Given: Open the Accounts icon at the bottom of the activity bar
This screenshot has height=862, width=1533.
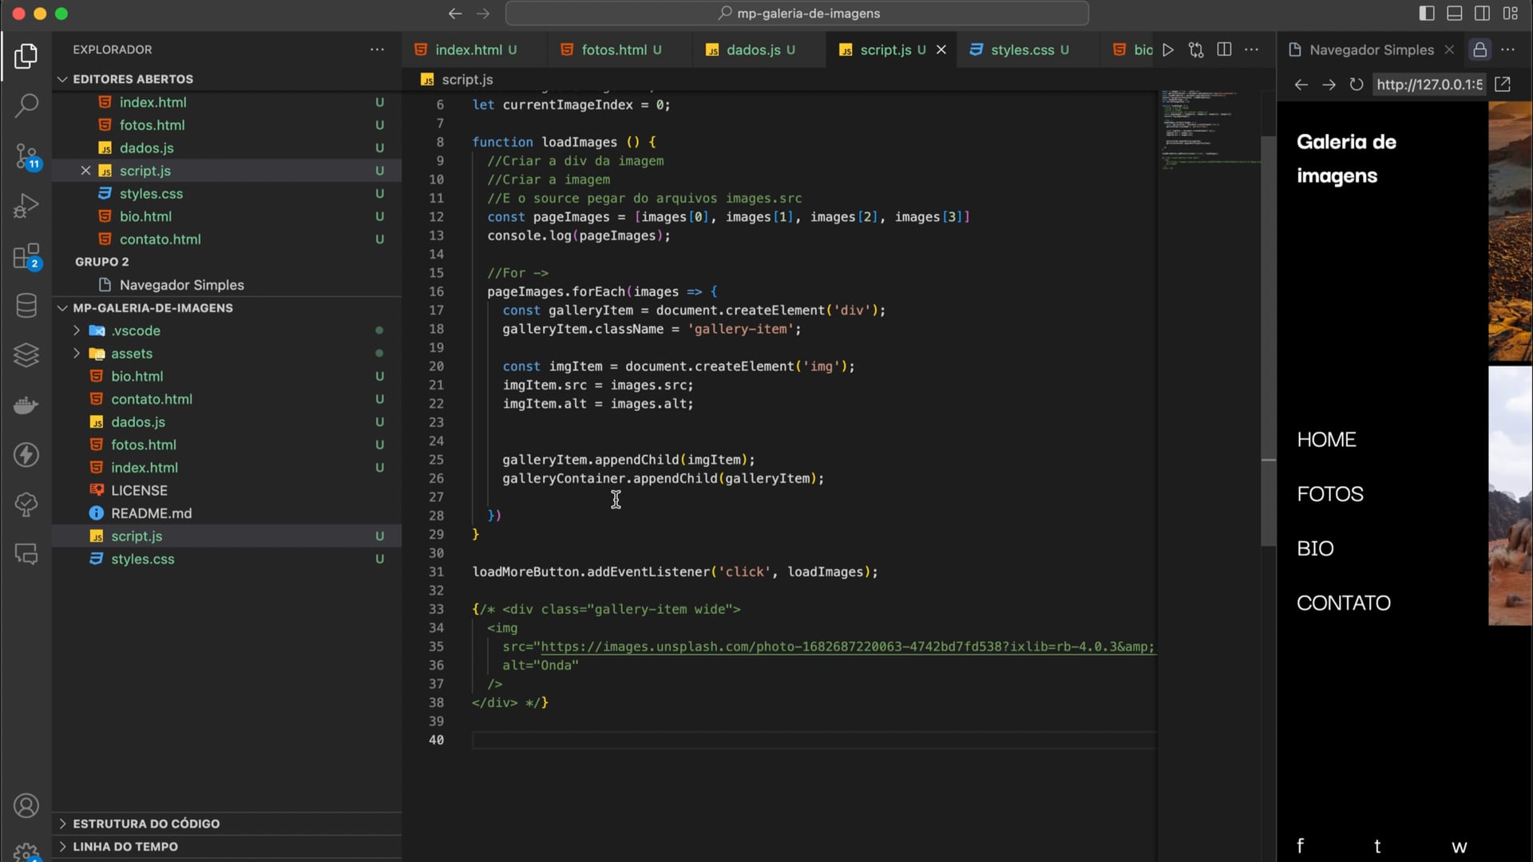Looking at the screenshot, I should [x=26, y=806].
